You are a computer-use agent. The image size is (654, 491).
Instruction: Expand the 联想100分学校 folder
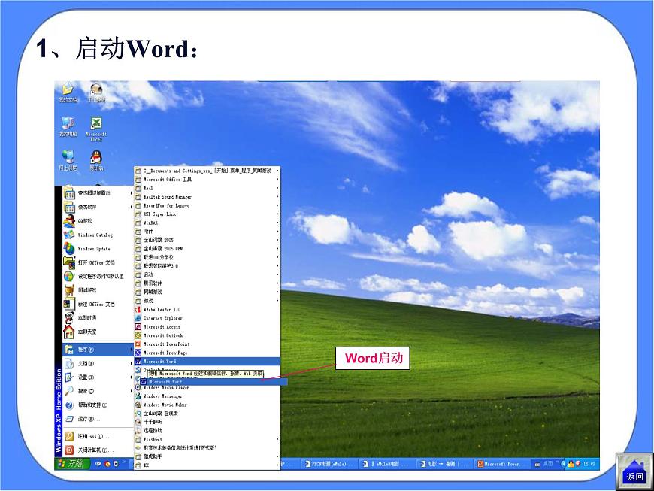[x=207, y=257]
